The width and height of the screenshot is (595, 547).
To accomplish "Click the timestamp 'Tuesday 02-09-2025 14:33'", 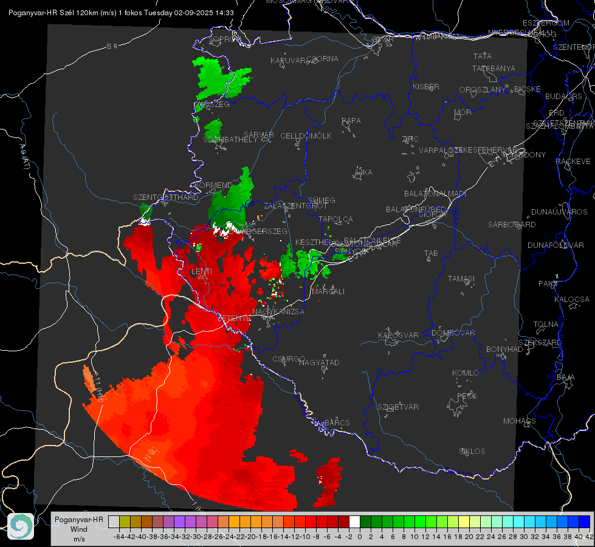I will click(189, 13).
